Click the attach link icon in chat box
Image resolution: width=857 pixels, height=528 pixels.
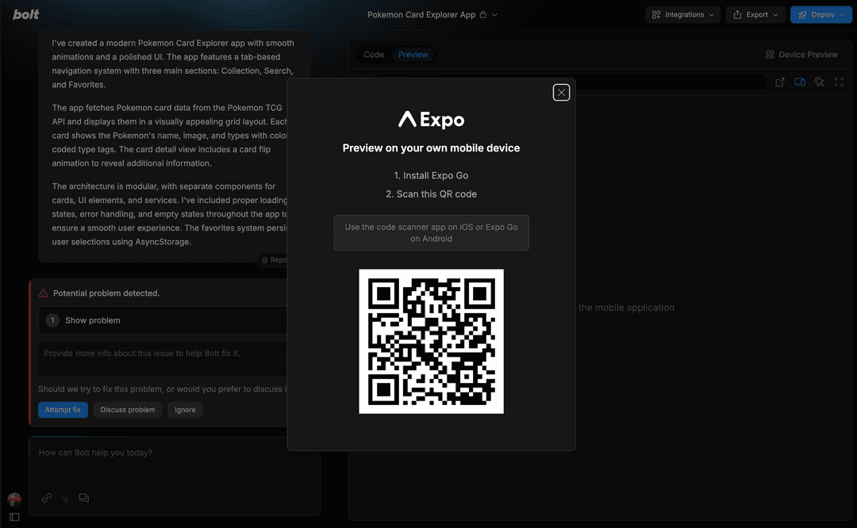pos(47,498)
